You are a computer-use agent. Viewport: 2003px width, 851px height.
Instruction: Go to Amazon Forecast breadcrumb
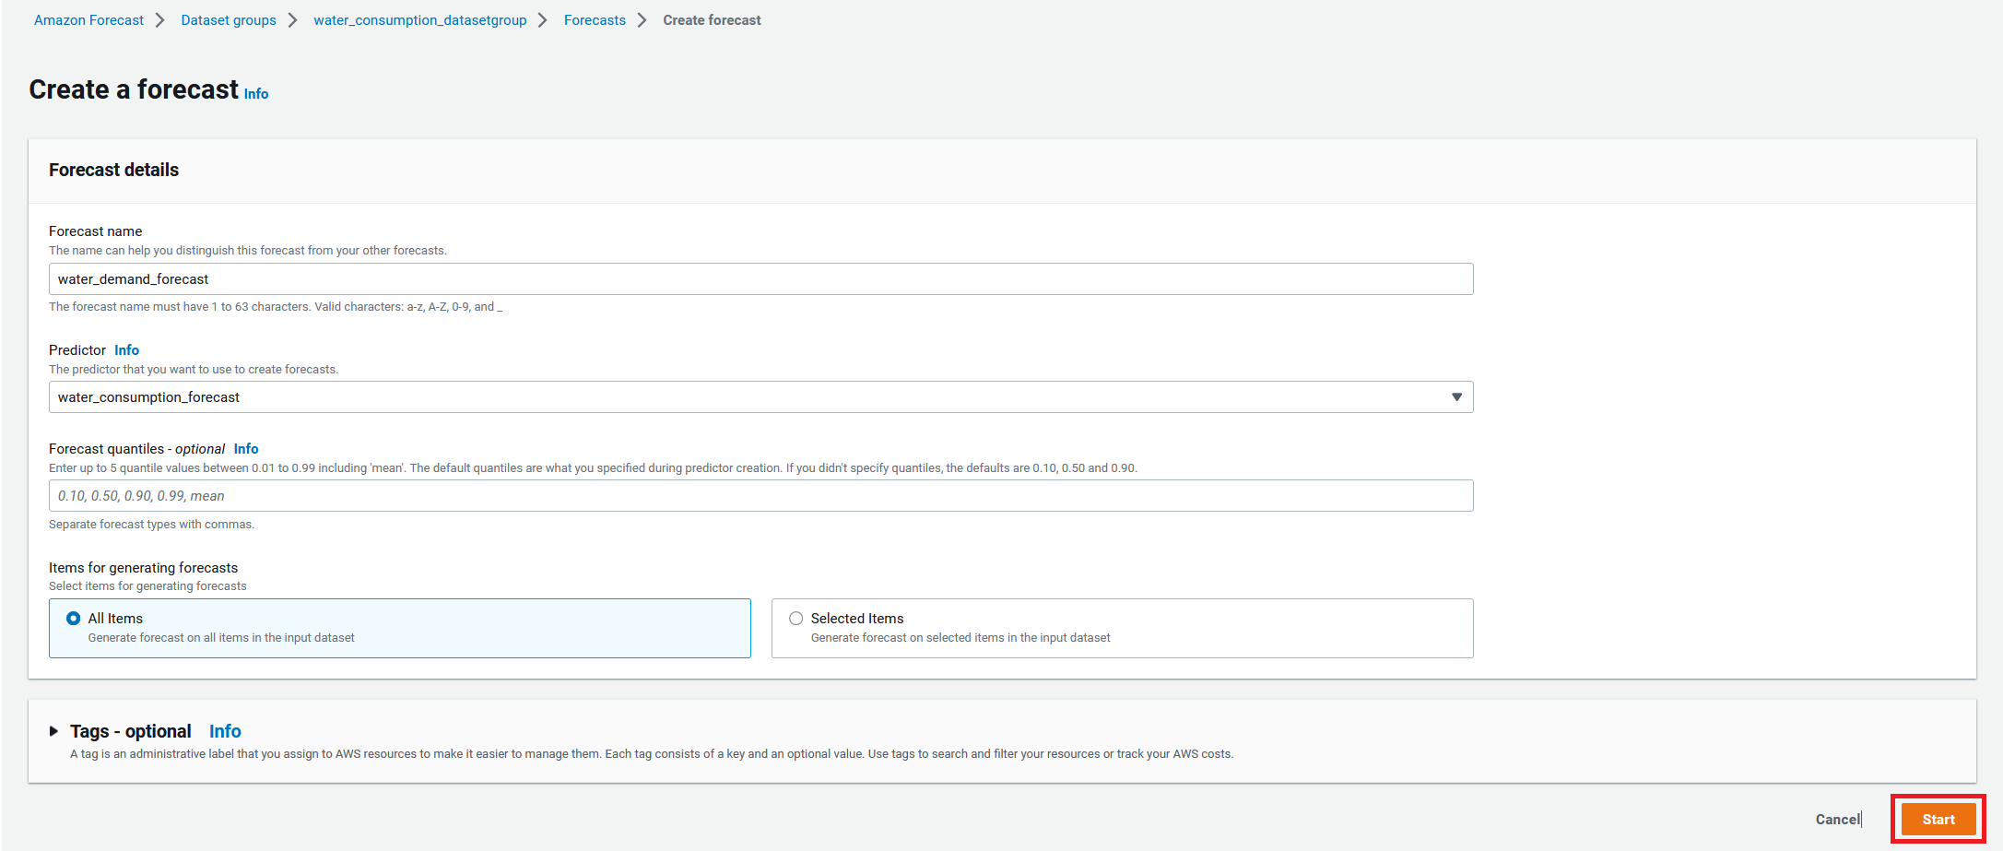pyautogui.click(x=88, y=20)
